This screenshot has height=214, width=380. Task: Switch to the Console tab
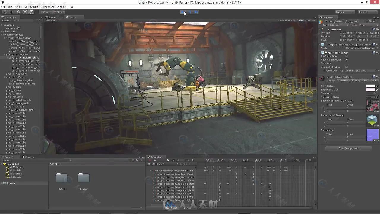click(x=28, y=157)
